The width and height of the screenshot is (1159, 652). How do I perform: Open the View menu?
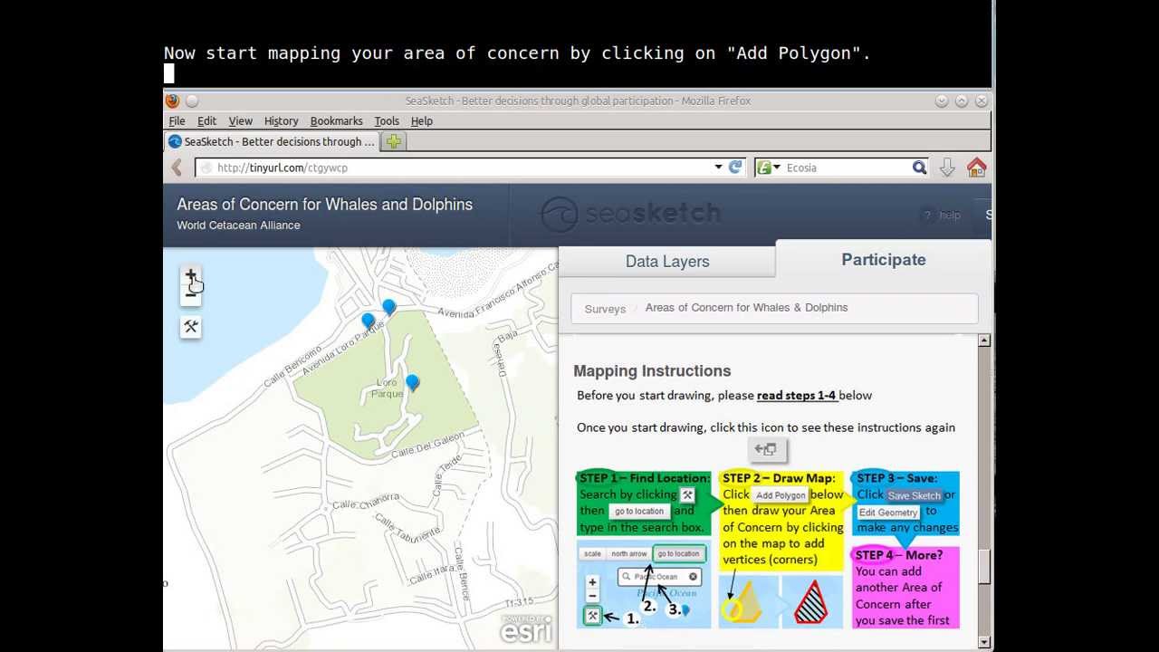pyautogui.click(x=240, y=120)
